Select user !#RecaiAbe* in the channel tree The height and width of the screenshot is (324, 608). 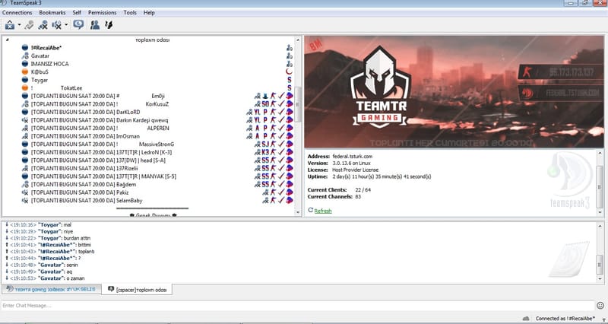click(46, 48)
